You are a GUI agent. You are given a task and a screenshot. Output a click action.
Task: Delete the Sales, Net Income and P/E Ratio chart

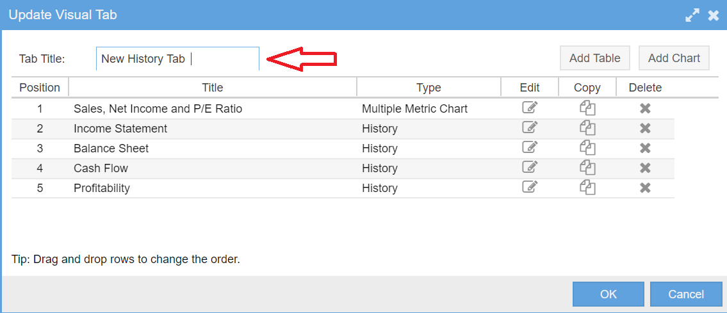[645, 109]
